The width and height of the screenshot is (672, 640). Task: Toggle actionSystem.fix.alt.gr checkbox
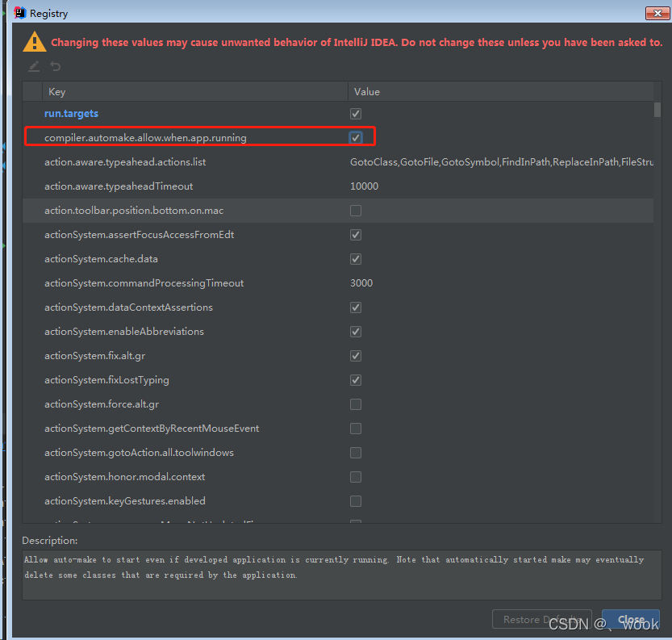(355, 356)
